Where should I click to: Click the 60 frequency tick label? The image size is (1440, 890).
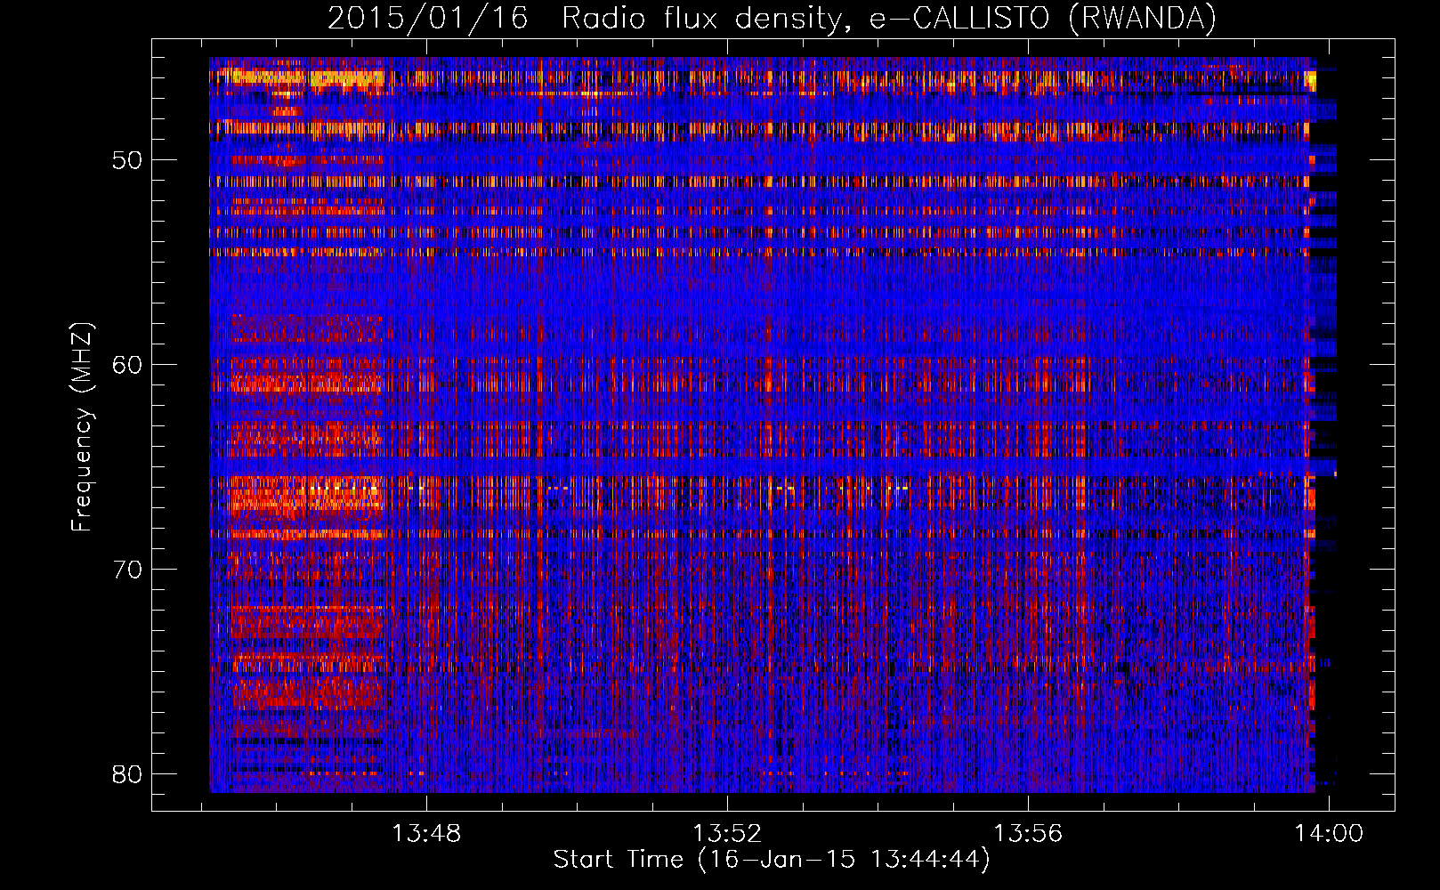(127, 365)
